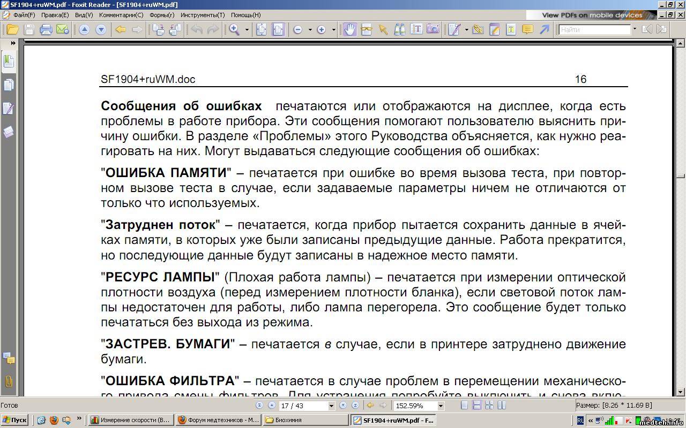Choose the blue arrow drawing tool
This screenshot has width=686, height=428.
544,30
